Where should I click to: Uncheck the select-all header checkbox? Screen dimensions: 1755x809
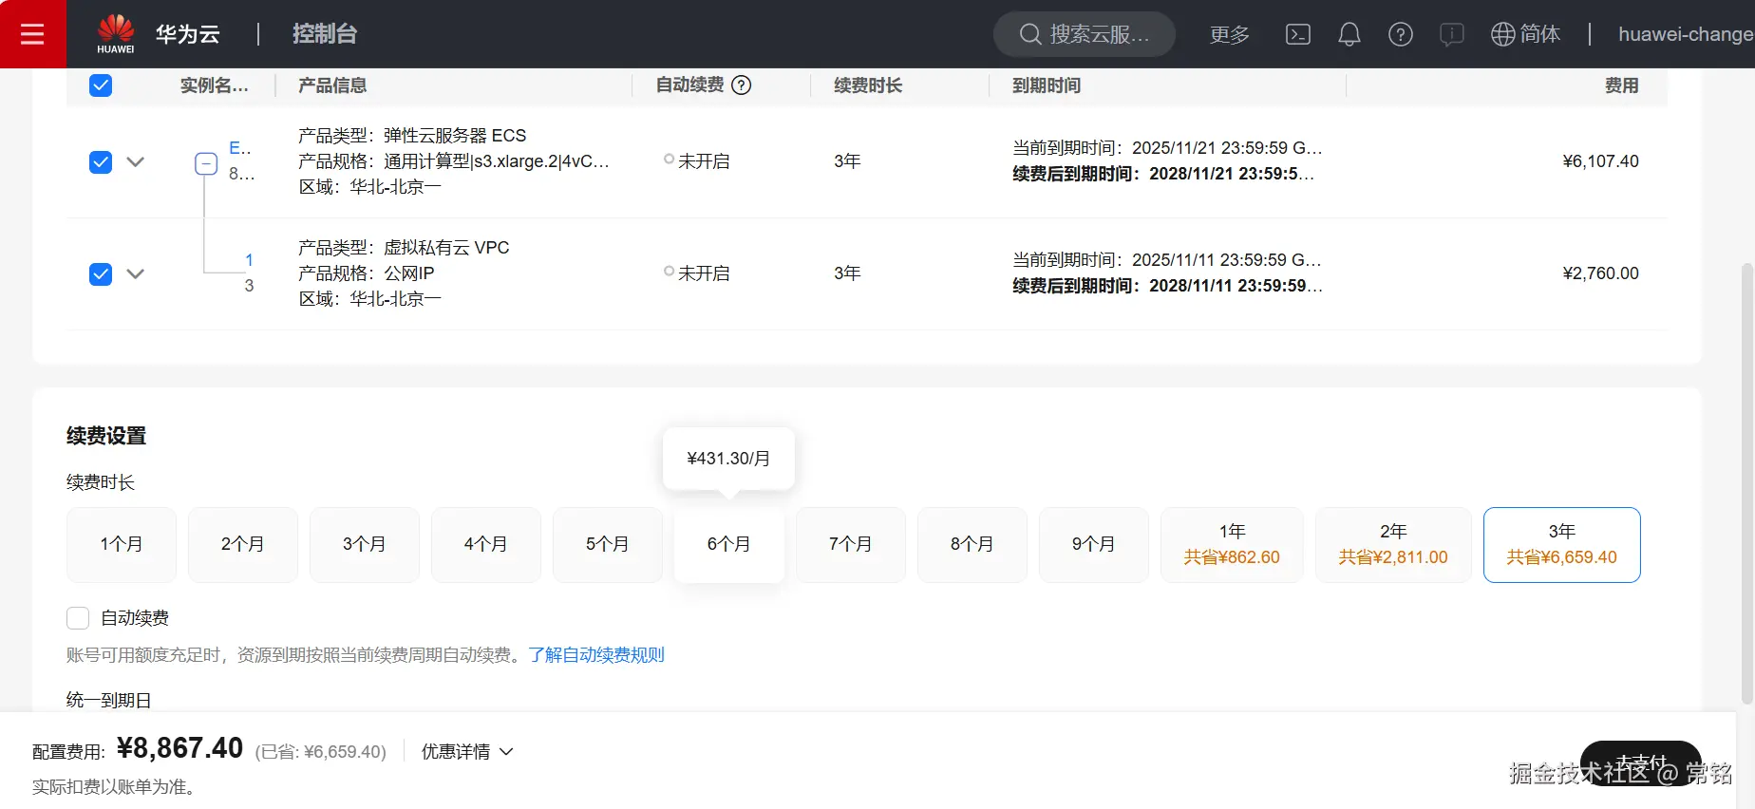[101, 85]
